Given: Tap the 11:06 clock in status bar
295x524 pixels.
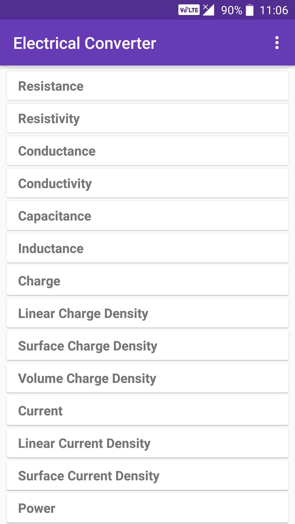Looking at the screenshot, I should click(274, 10).
